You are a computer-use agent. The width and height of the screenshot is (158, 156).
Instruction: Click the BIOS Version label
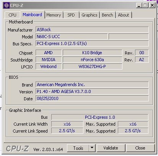point(26,92)
